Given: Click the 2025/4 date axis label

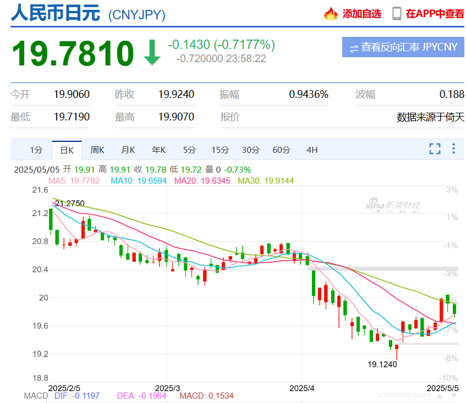Looking at the screenshot, I should [x=302, y=388].
